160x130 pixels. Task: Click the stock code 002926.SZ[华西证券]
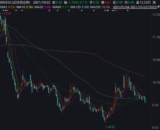coord(15,3)
